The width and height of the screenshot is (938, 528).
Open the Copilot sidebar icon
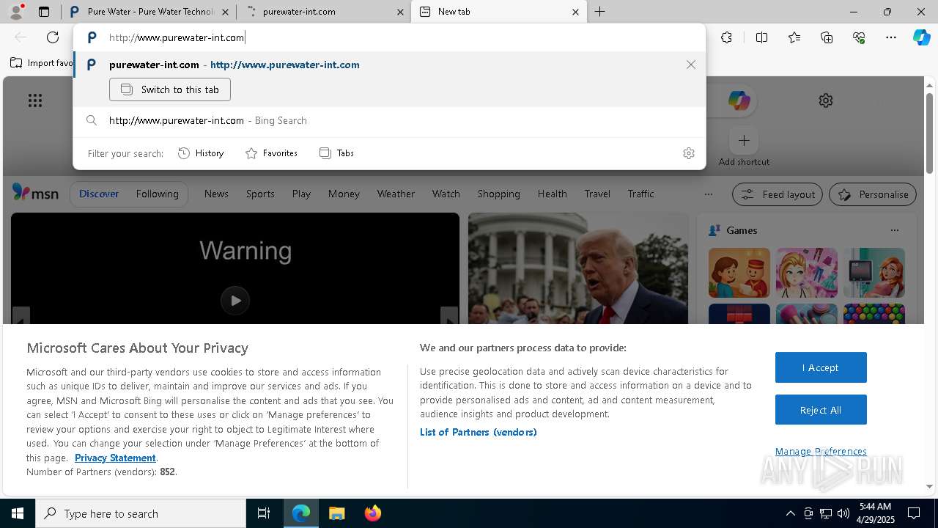(x=921, y=37)
